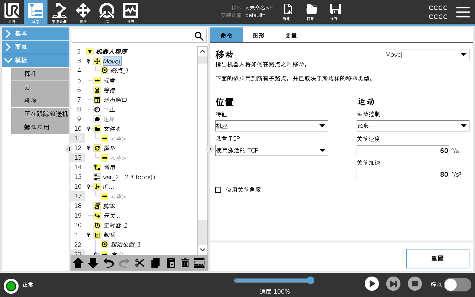Open the 特征 机座 dropdown

(x=271, y=126)
